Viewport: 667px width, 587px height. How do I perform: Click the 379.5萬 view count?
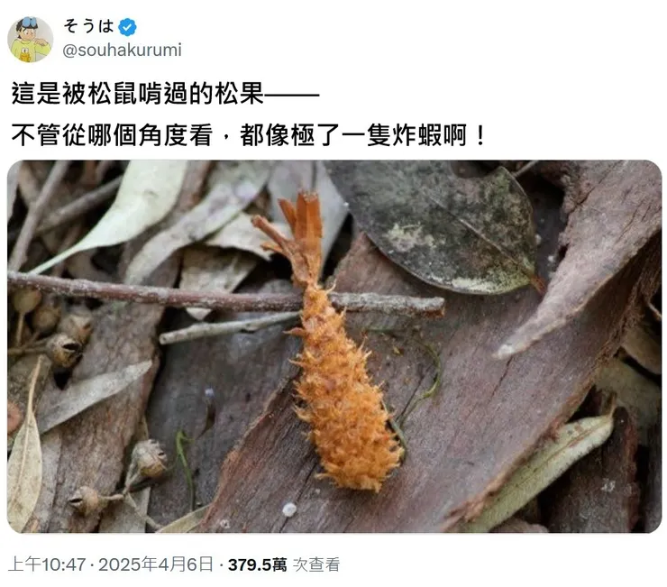[x=258, y=564]
